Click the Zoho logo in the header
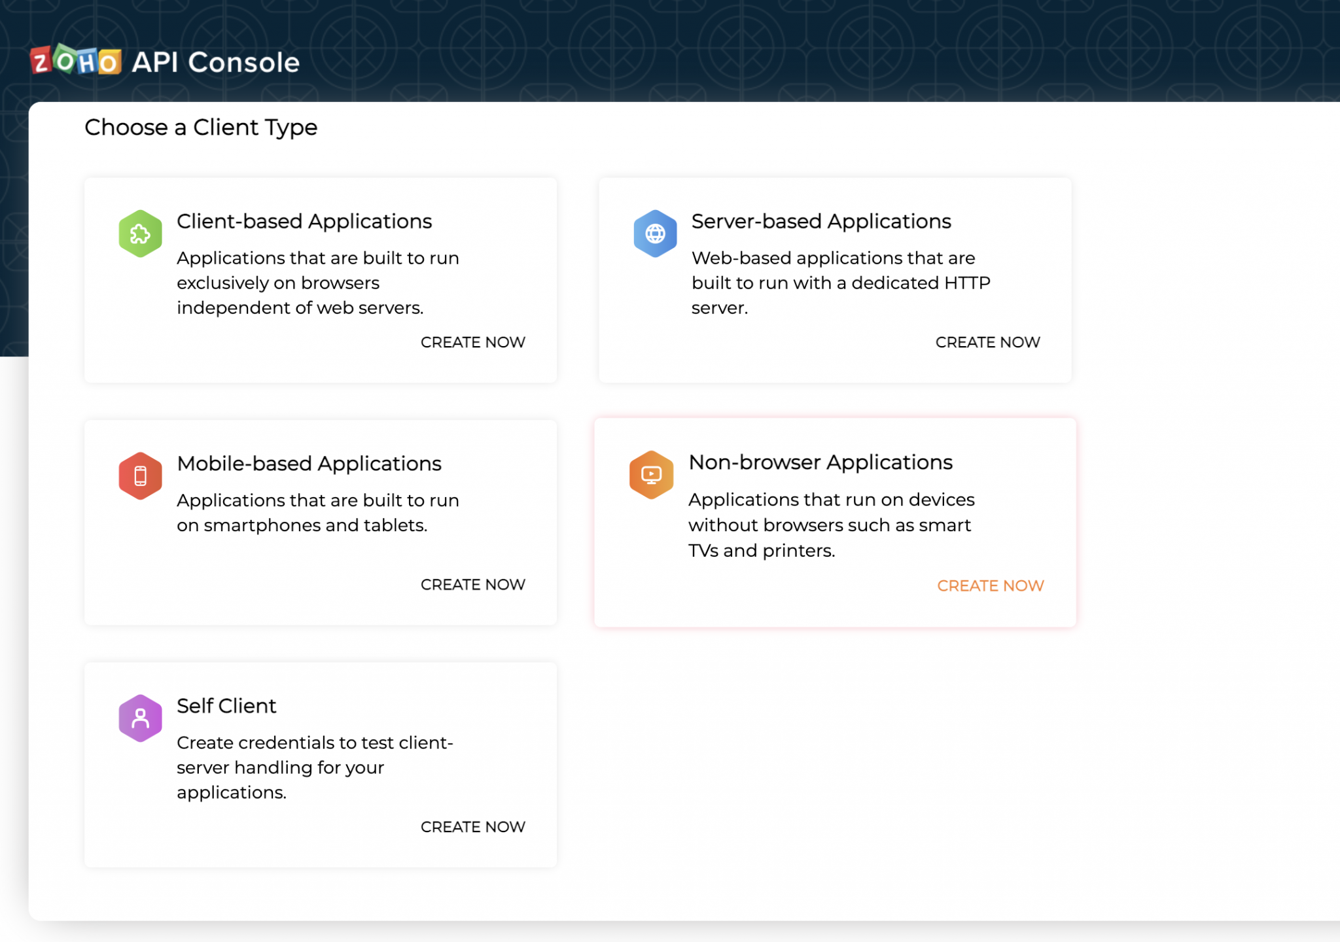The height and width of the screenshot is (942, 1340). click(77, 61)
